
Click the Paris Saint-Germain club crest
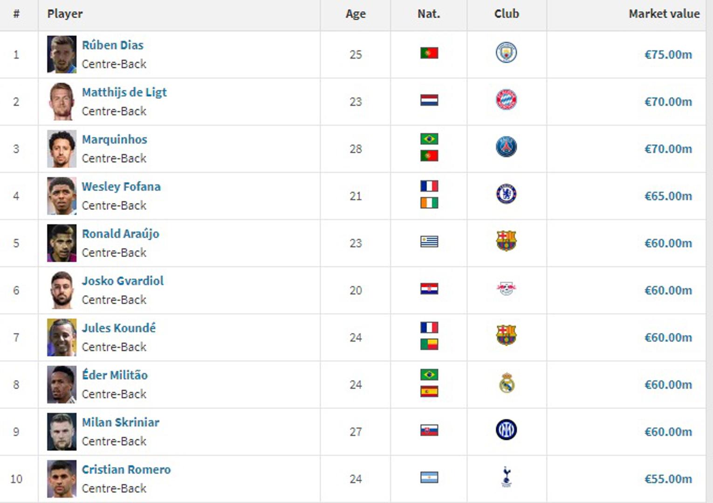(506, 147)
